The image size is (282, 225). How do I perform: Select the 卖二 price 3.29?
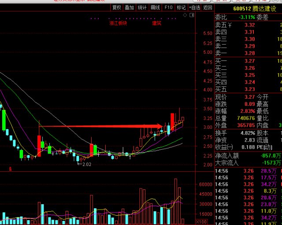[x=250, y=46]
